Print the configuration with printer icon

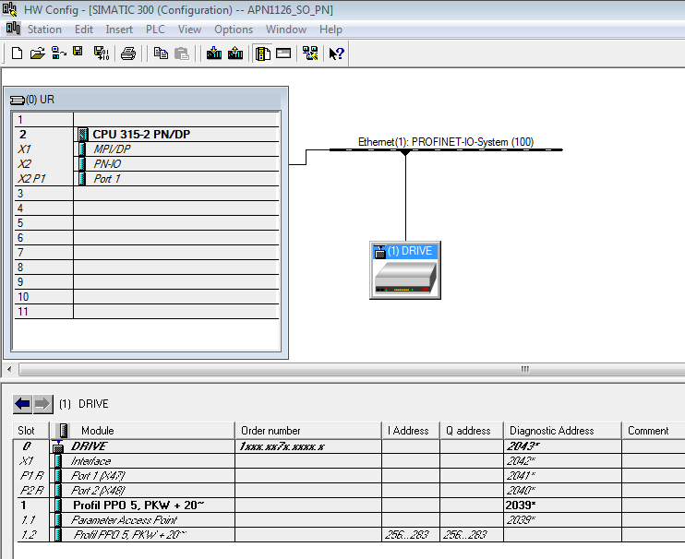coord(128,54)
